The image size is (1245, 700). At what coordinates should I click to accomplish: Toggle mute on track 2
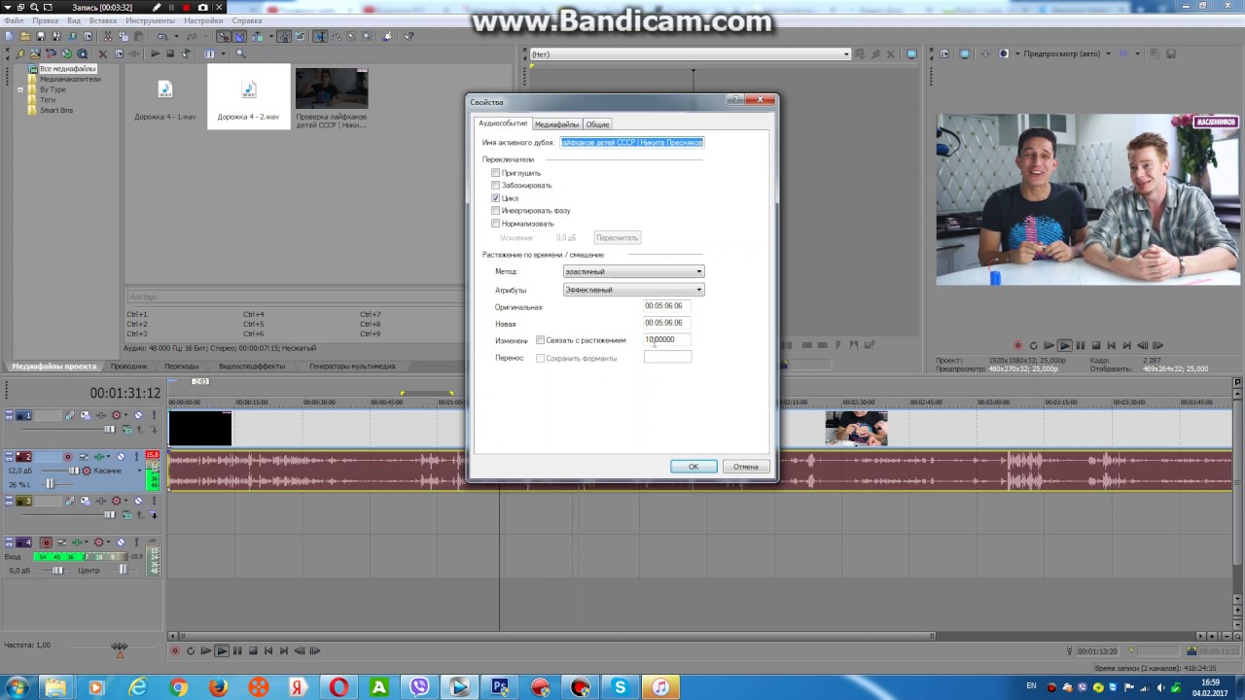[121, 456]
